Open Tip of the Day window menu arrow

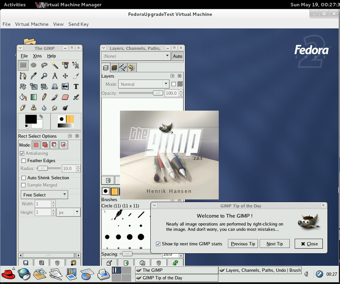tap(155, 205)
